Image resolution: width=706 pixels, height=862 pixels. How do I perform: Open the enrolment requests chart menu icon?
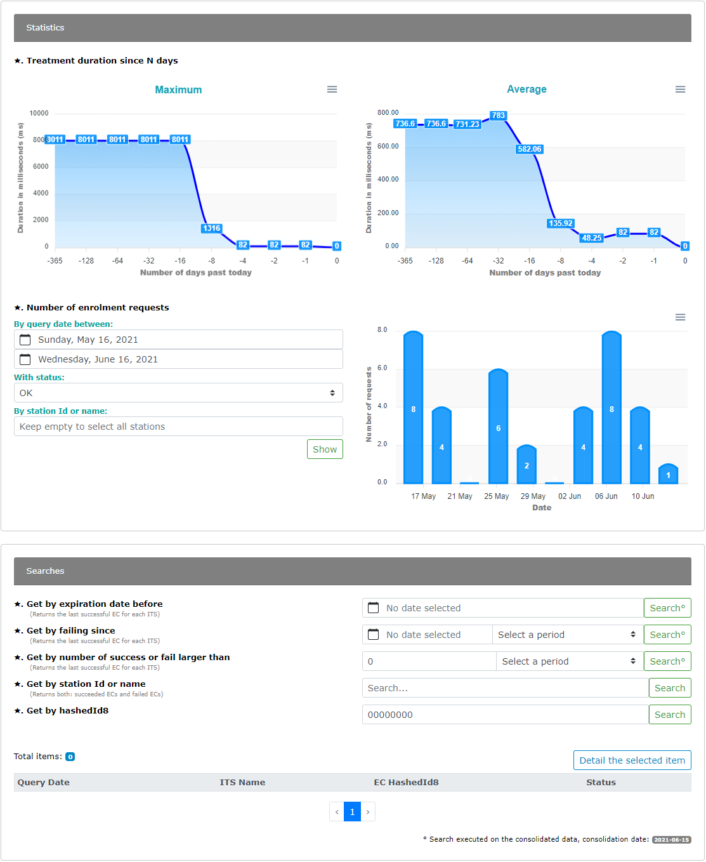680,317
